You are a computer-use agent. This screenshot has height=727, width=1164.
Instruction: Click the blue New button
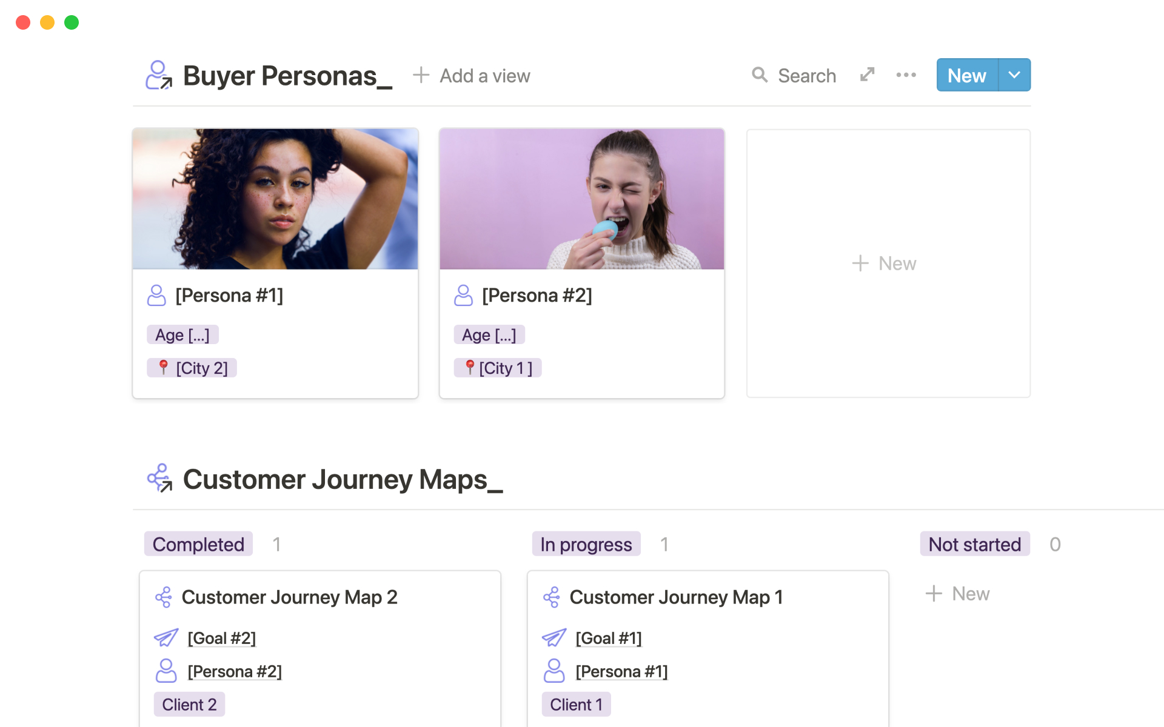click(967, 75)
